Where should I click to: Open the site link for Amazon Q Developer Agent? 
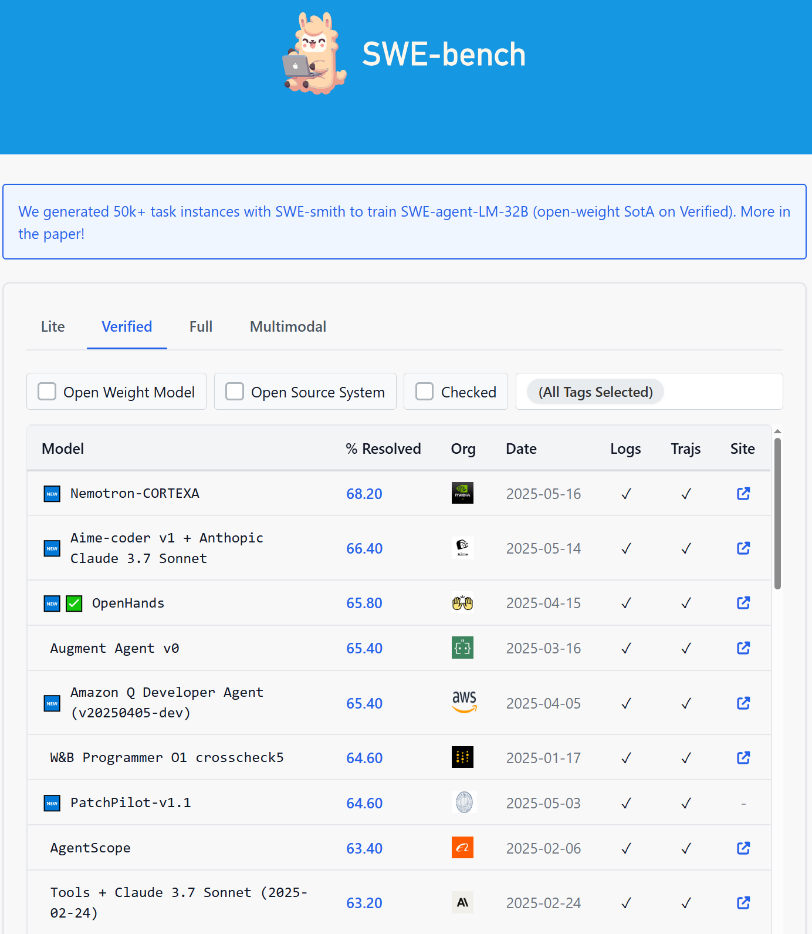pyautogui.click(x=743, y=703)
